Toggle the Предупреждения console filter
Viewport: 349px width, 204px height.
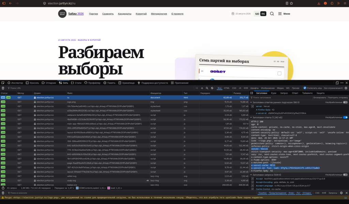277,193
